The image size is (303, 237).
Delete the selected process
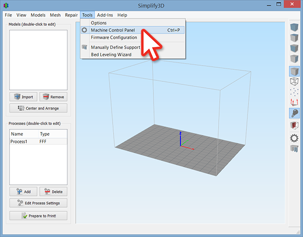[x=54, y=192]
